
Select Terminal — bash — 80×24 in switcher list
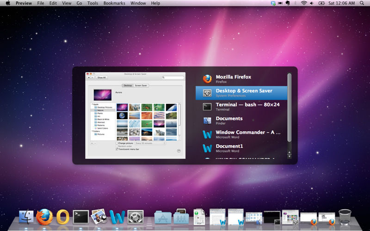point(241,107)
